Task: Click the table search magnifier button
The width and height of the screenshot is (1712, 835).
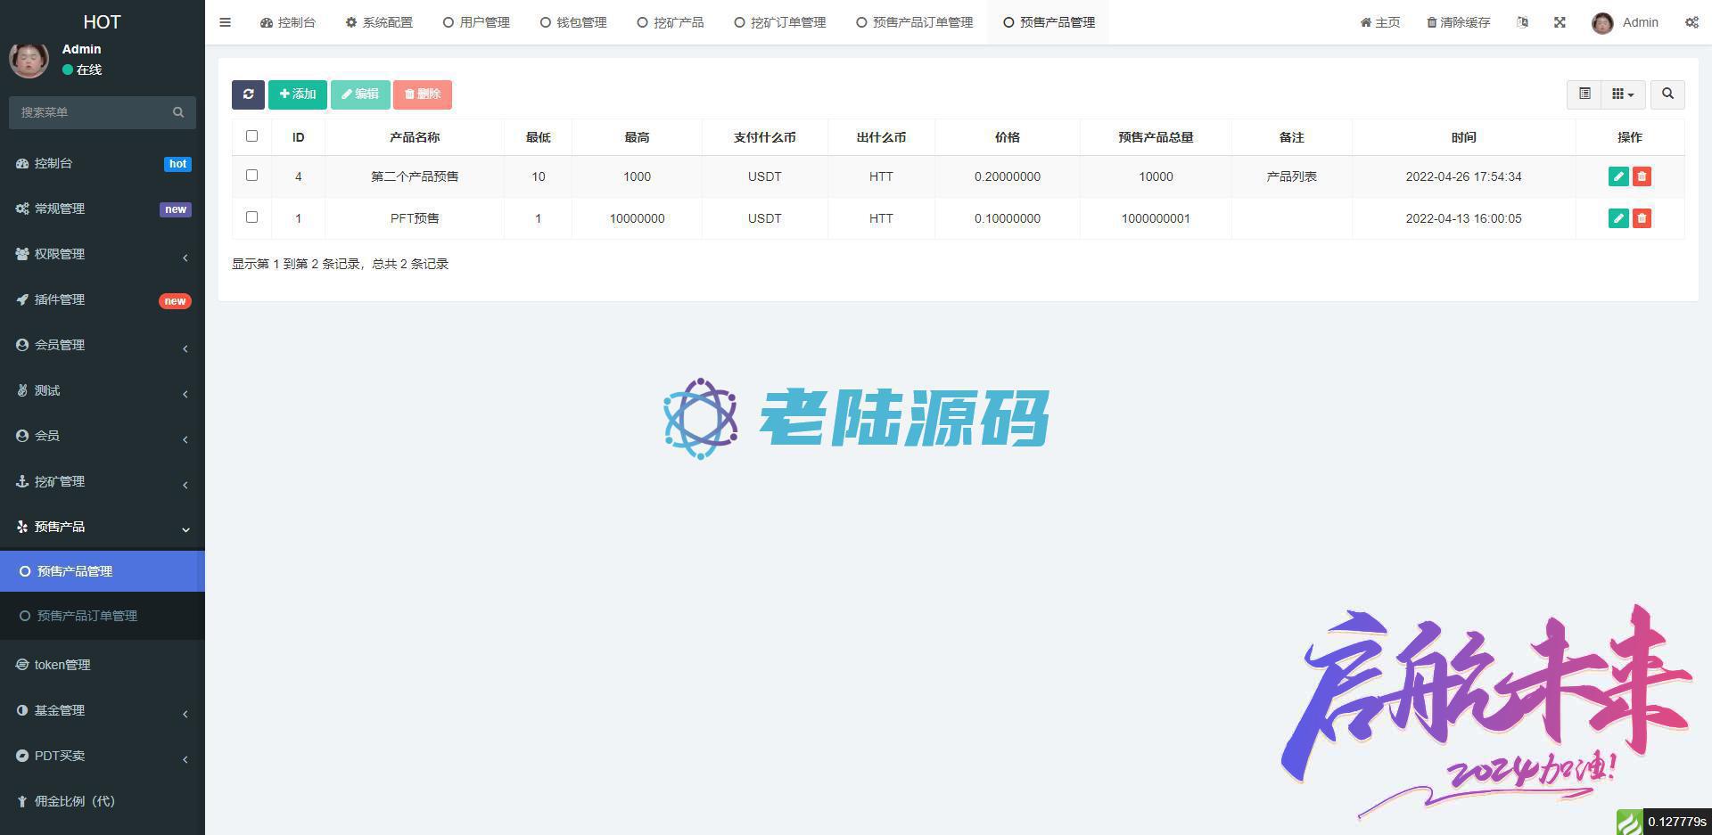Action: coord(1667,94)
